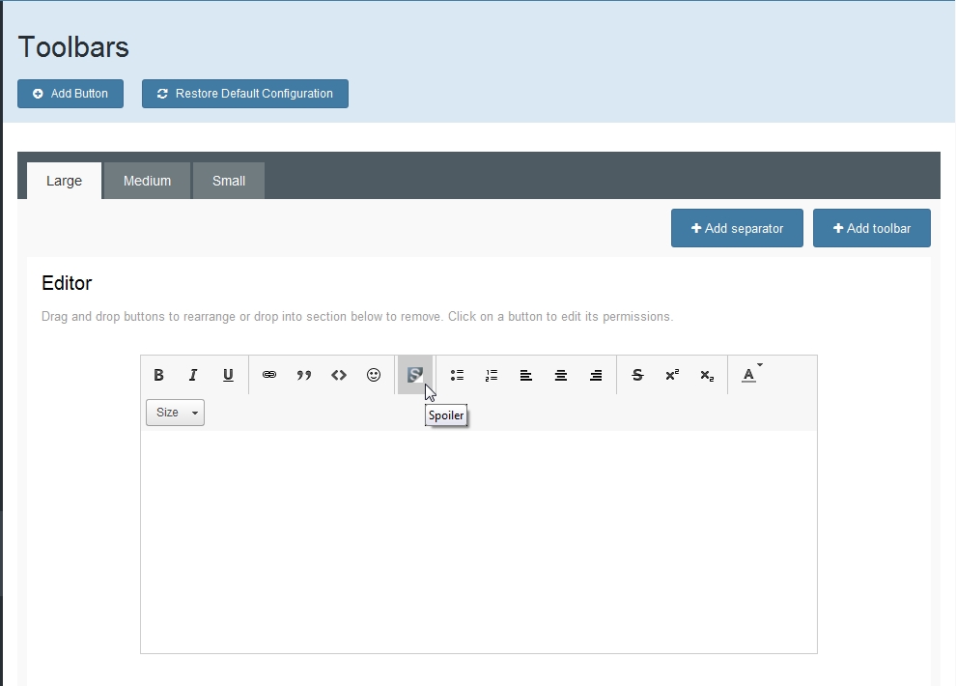
Task: Click the insert Link icon
Action: [x=269, y=375]
